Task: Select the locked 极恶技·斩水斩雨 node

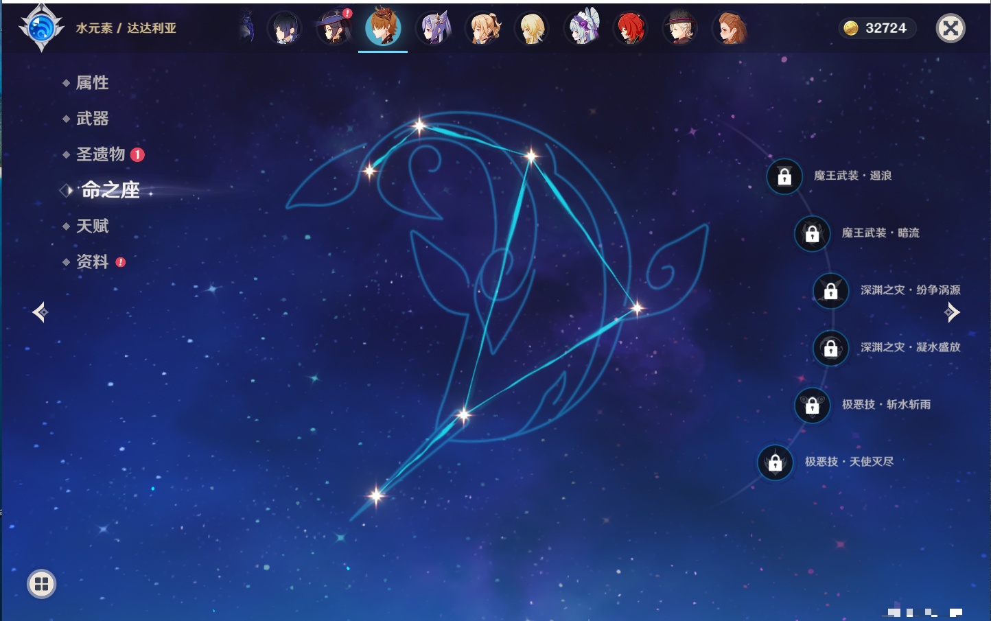Action: [x=812, y=405]
